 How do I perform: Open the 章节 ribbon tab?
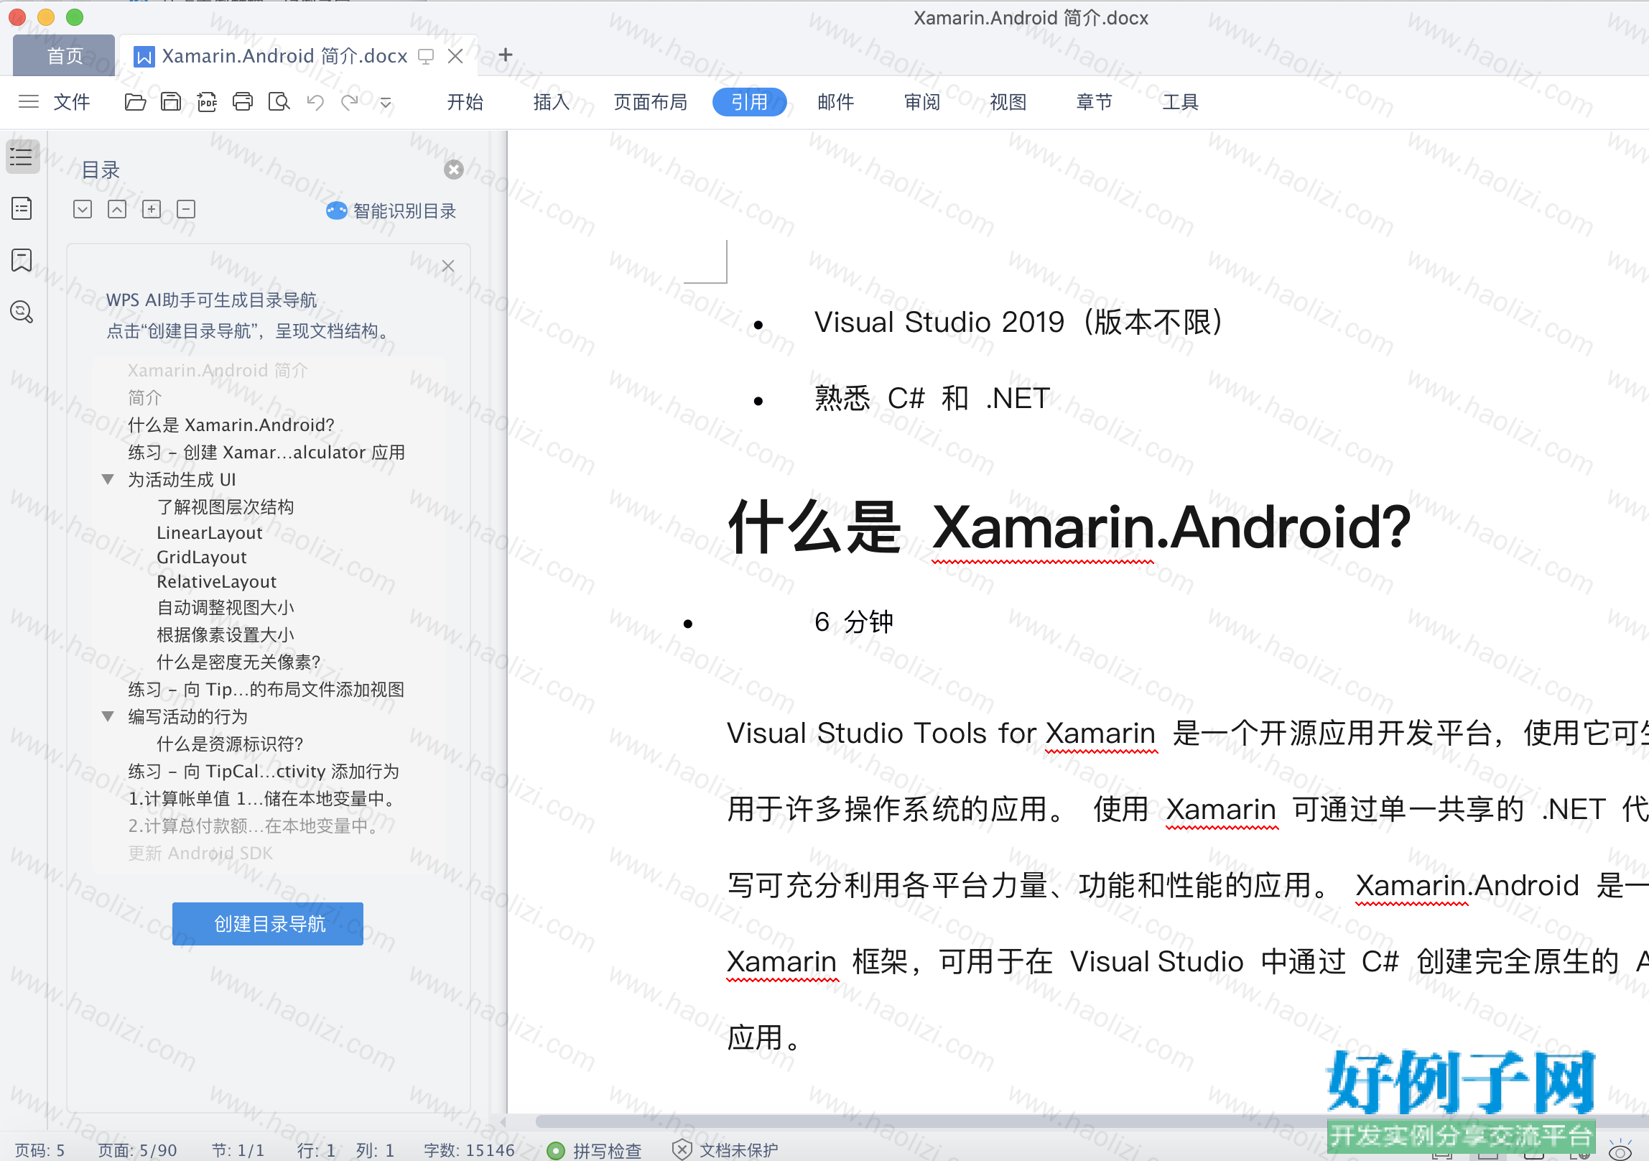(x=1095, y=102)
